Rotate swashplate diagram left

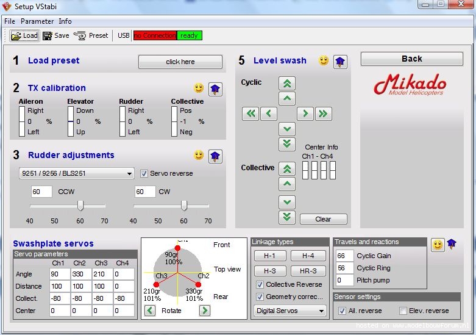pyautogui.click(x=150, y=311)
